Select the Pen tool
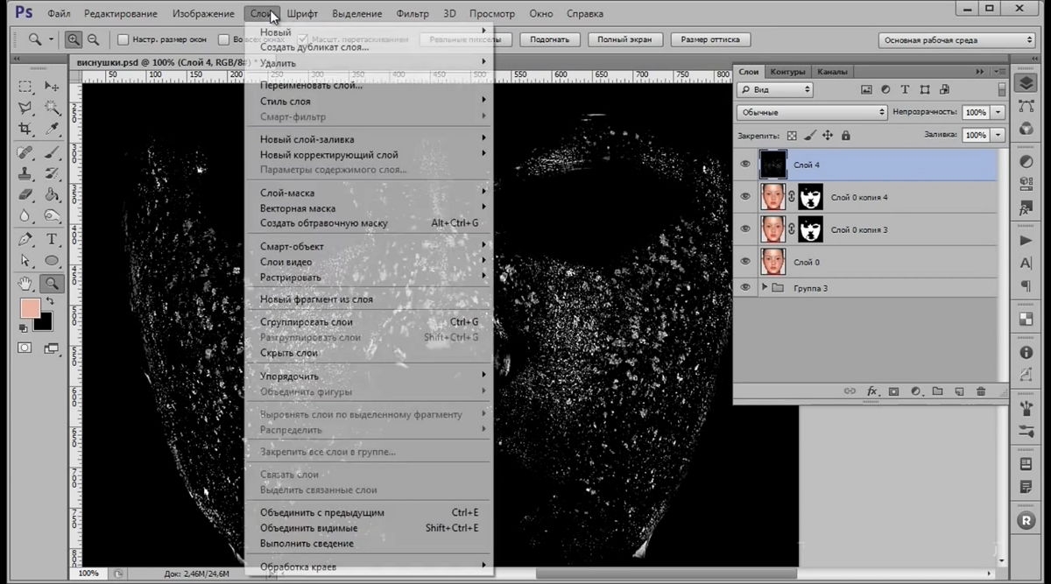The image size is (1051, 584). (25, 239)
